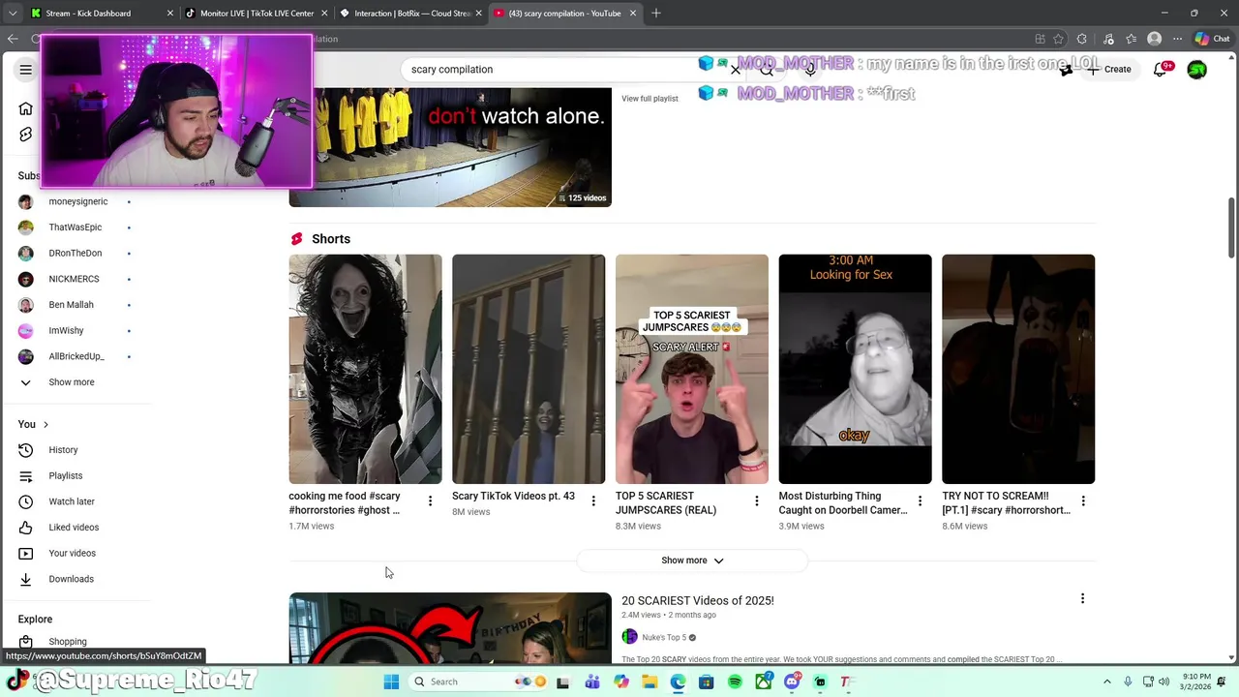Open options for Most Disturbing Thing Caught short
Viewport: 1239px width, 697px height.
coord(920,500)
